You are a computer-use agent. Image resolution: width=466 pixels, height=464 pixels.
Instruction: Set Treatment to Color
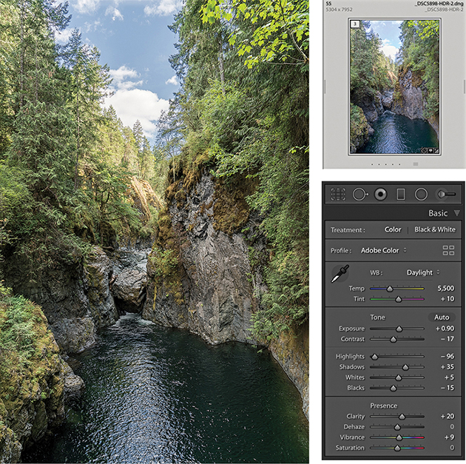[x=393, y=230]
